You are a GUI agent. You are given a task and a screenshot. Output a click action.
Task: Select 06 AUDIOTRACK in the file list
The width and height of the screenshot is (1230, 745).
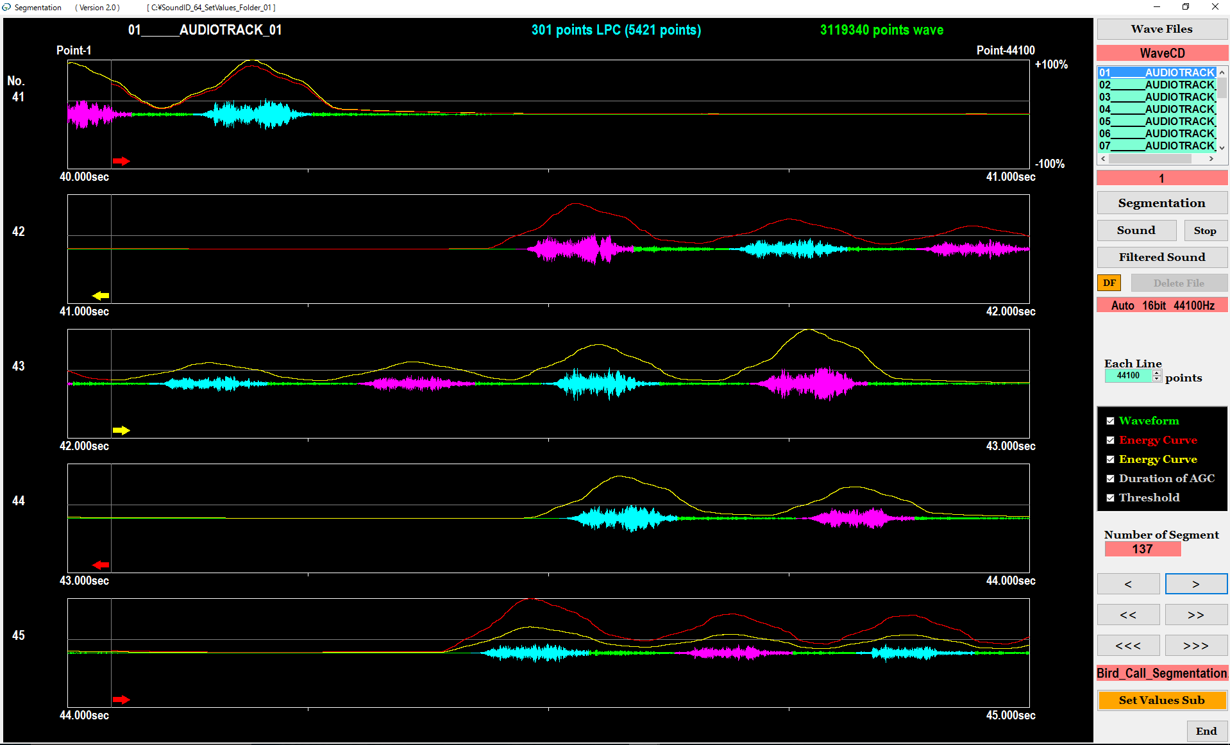[x=1156, y=133]
